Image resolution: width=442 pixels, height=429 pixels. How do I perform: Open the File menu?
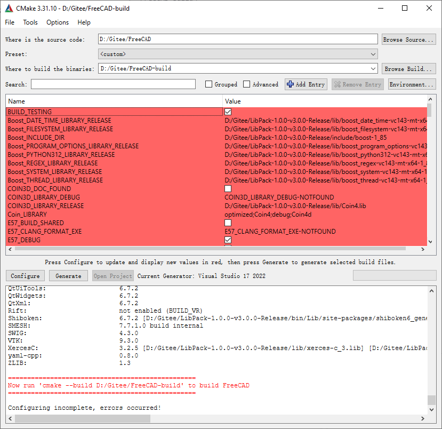click(x=9, y=22)
